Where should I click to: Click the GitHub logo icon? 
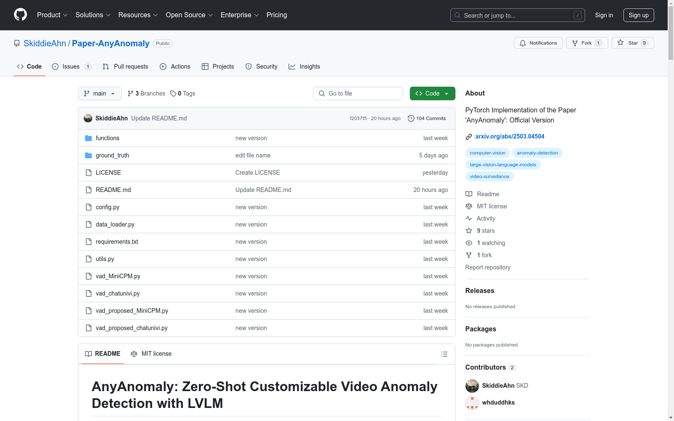[20, 15]
